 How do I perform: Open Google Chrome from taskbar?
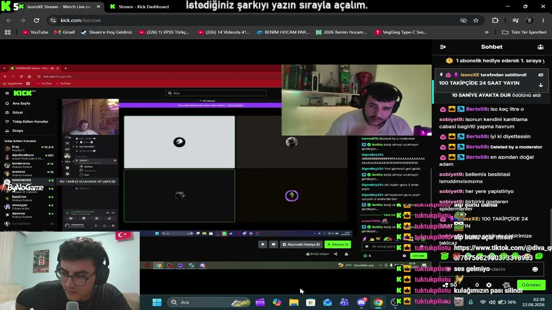point(378,302)
